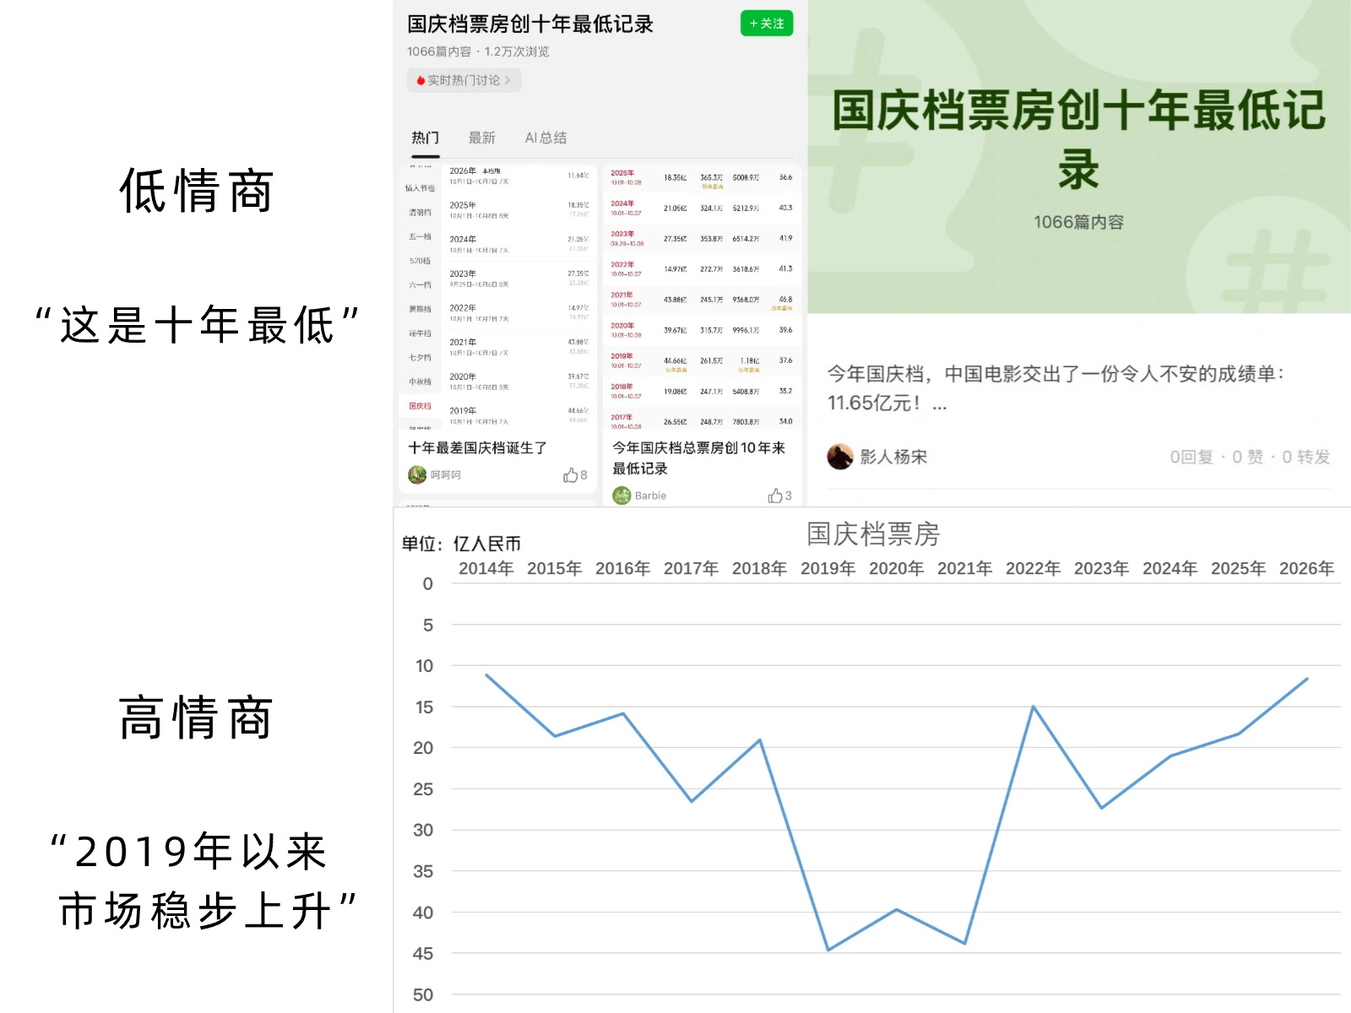The height and width of the screenshot is (1013, 1351).
Task: Click the flame icon beside 实时热门讨论
Action: click(420, 80)
